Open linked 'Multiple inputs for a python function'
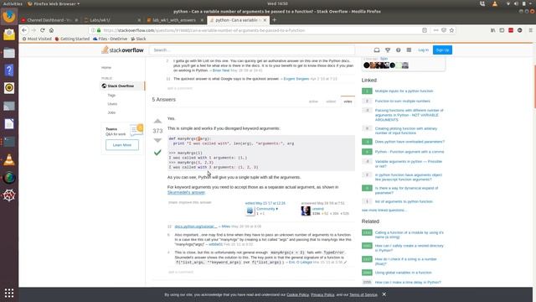This screenshot has height=302, width=536. (404, 91)
